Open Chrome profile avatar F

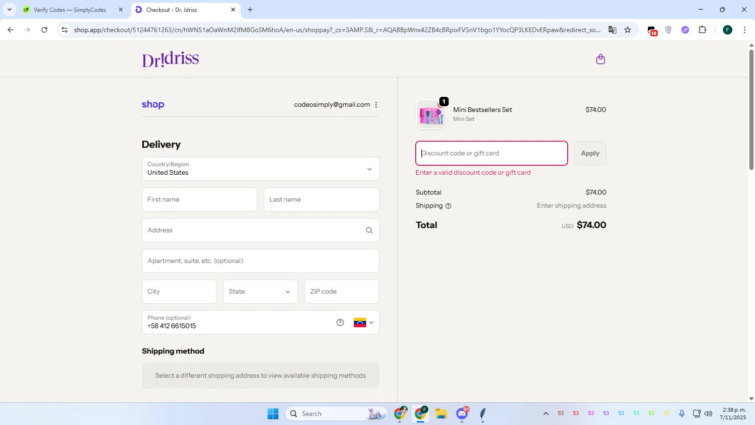[727, 30]
